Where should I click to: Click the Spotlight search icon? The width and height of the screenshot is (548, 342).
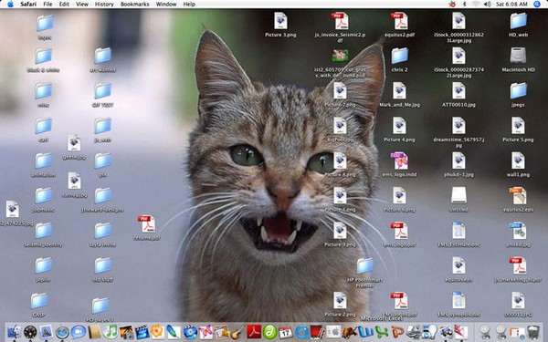click(537, 5)
